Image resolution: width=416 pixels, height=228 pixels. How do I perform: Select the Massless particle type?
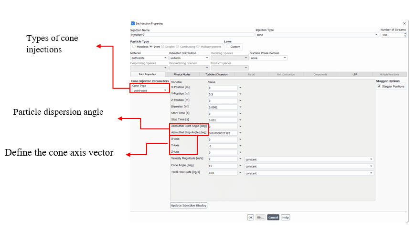[132, 47]
